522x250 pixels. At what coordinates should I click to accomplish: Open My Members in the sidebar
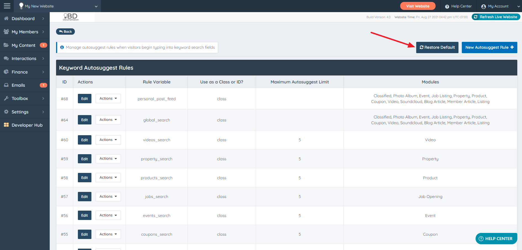pos(25,32)
